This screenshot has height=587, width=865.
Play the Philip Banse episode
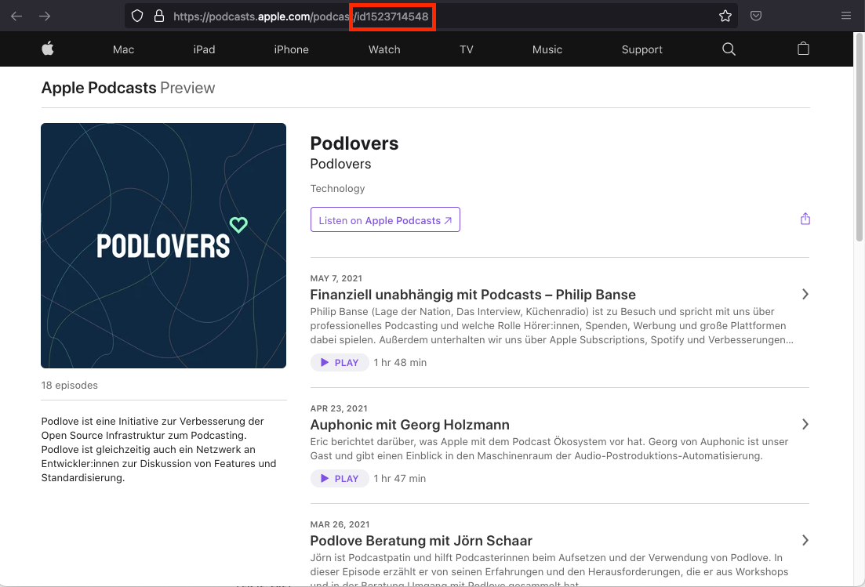[x=340, y=363]
